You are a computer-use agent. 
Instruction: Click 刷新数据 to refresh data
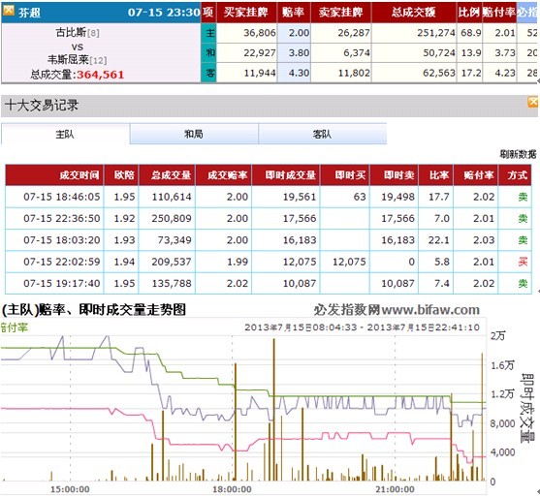pyautogui.click(x=518, y=154)
